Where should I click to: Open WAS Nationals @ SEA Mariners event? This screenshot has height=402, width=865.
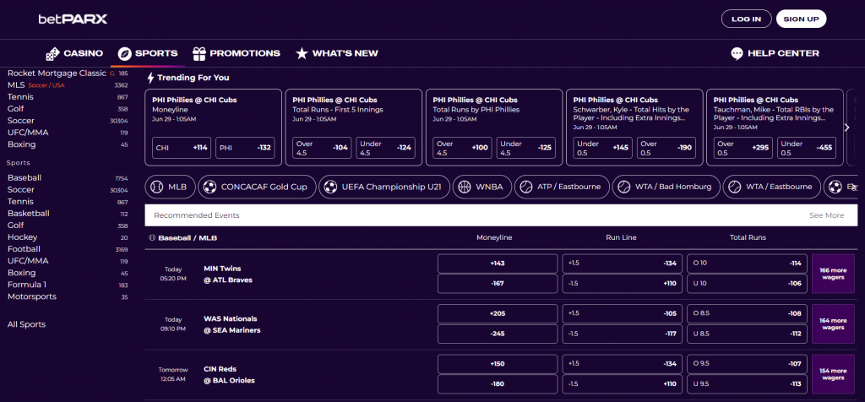231,324
